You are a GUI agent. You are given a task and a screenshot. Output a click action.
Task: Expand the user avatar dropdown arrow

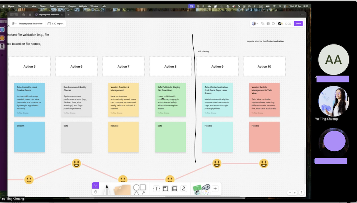point(257,24)
